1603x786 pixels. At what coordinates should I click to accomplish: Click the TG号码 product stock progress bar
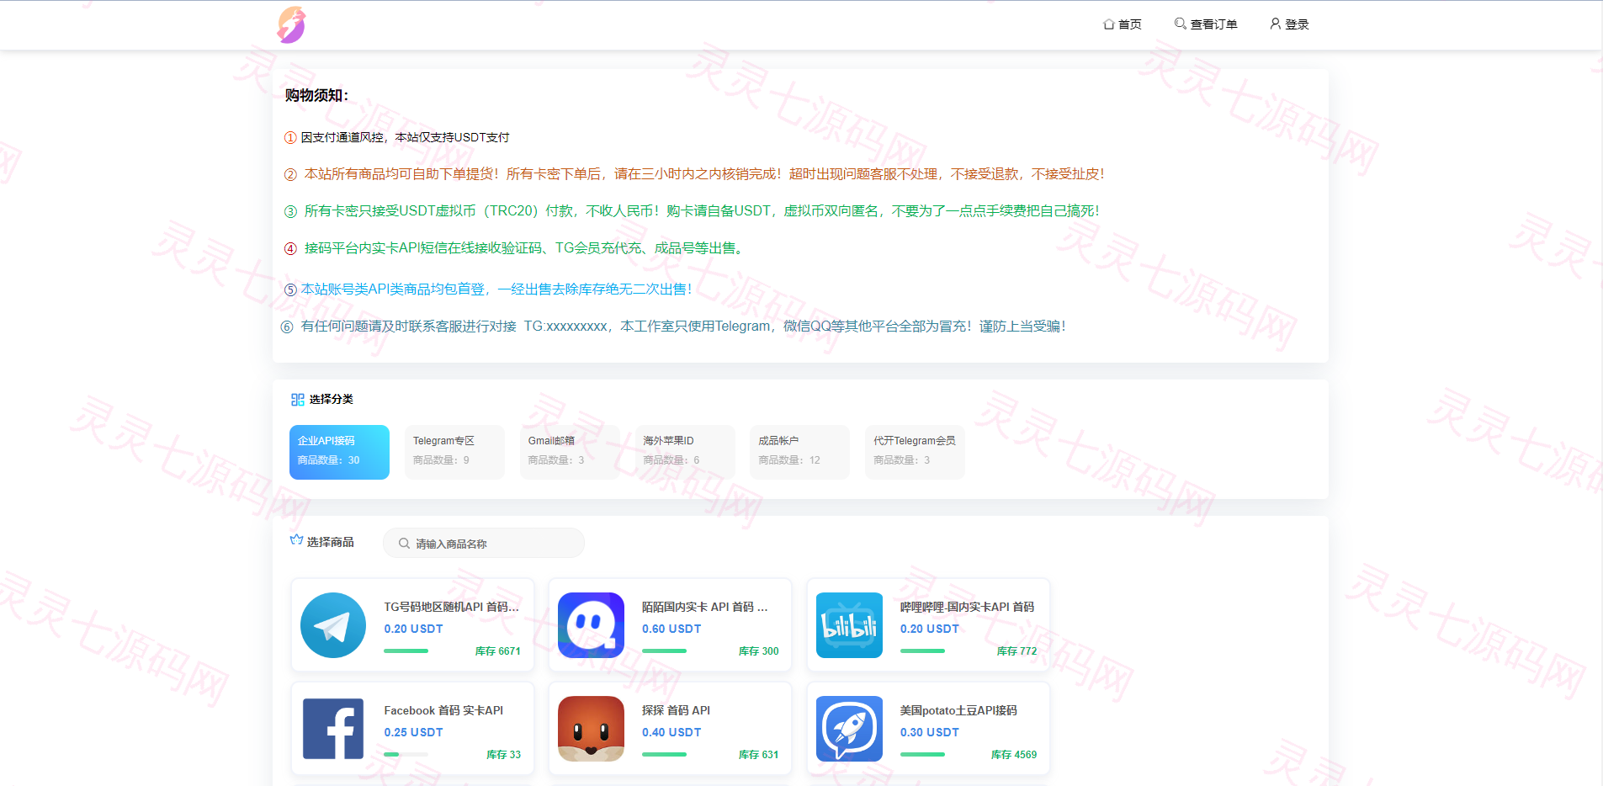click(406, 651)
